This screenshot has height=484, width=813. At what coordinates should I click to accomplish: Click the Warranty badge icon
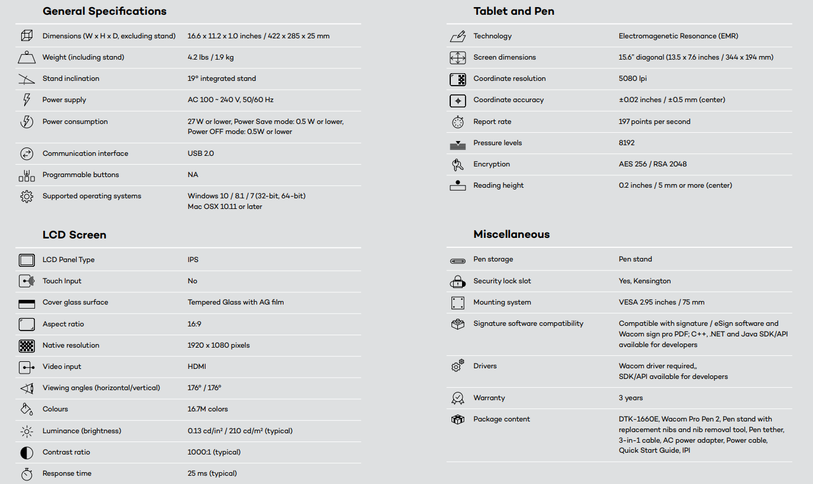click(457, 398)
